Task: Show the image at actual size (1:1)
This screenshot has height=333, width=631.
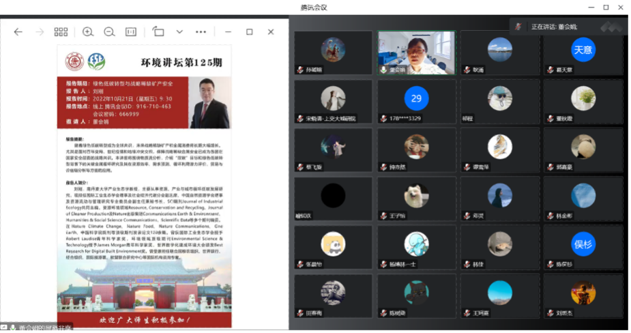Action: (131, 32)
